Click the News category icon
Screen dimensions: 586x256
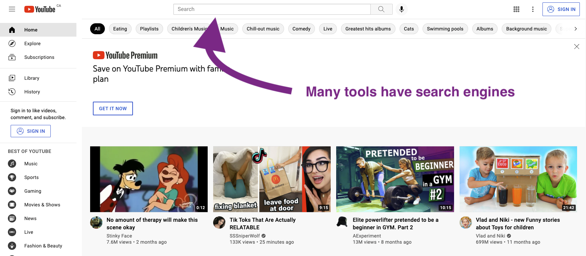[x=12, y=218]
